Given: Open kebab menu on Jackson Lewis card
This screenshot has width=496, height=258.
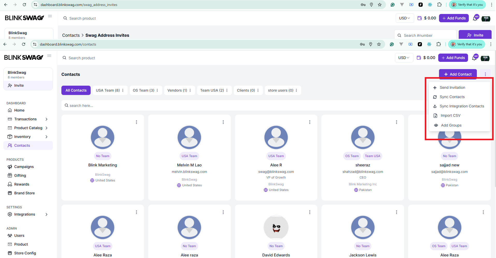Looking at the screenshot, I should [x=397, y=212].
